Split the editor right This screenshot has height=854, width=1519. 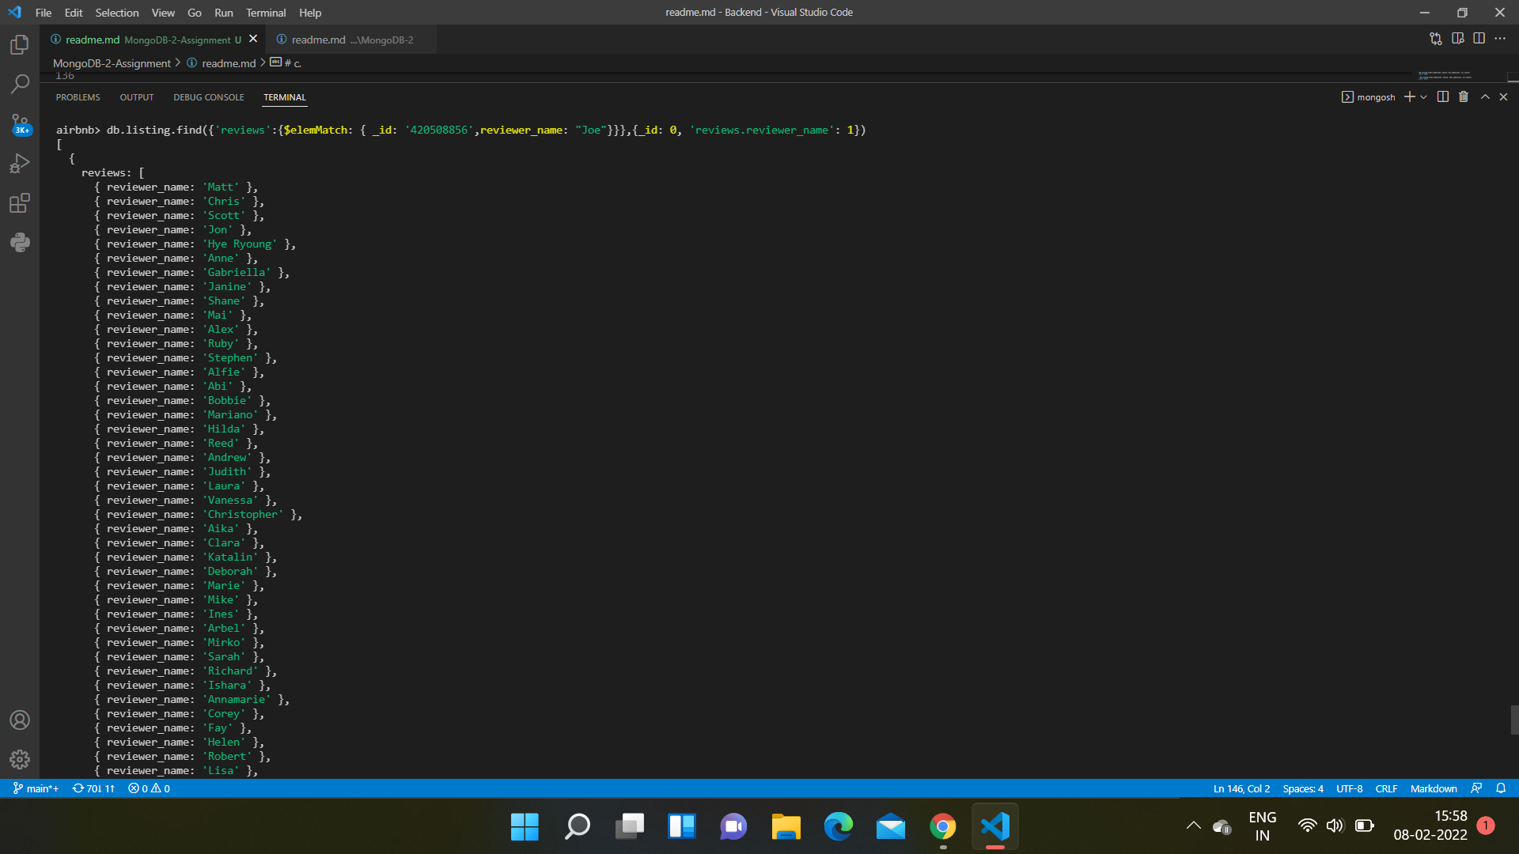(1479, 39)
